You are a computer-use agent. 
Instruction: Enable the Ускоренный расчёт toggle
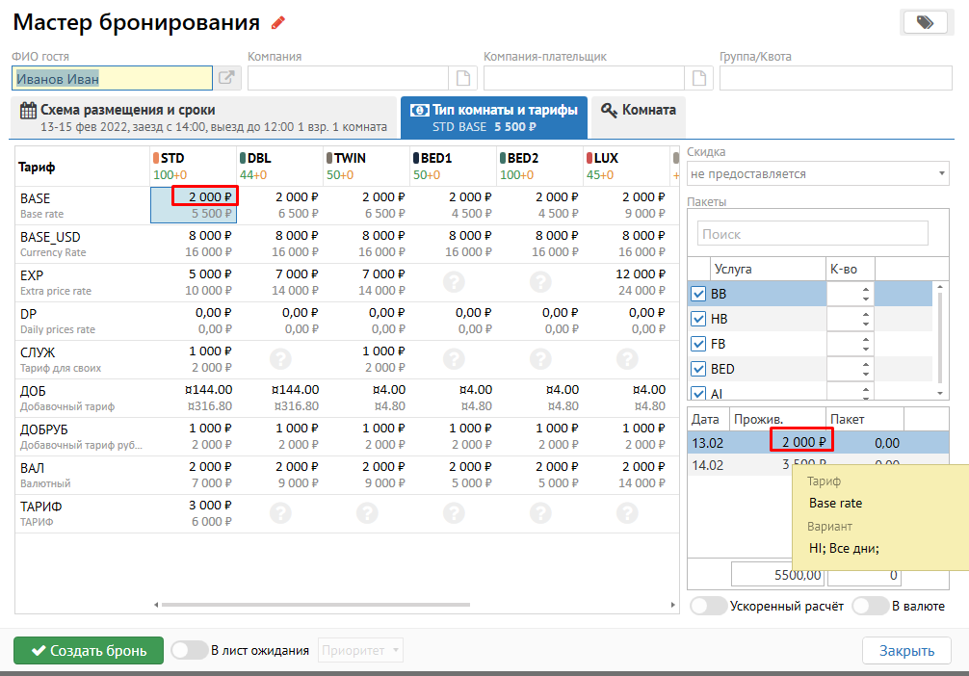(709, 606)
